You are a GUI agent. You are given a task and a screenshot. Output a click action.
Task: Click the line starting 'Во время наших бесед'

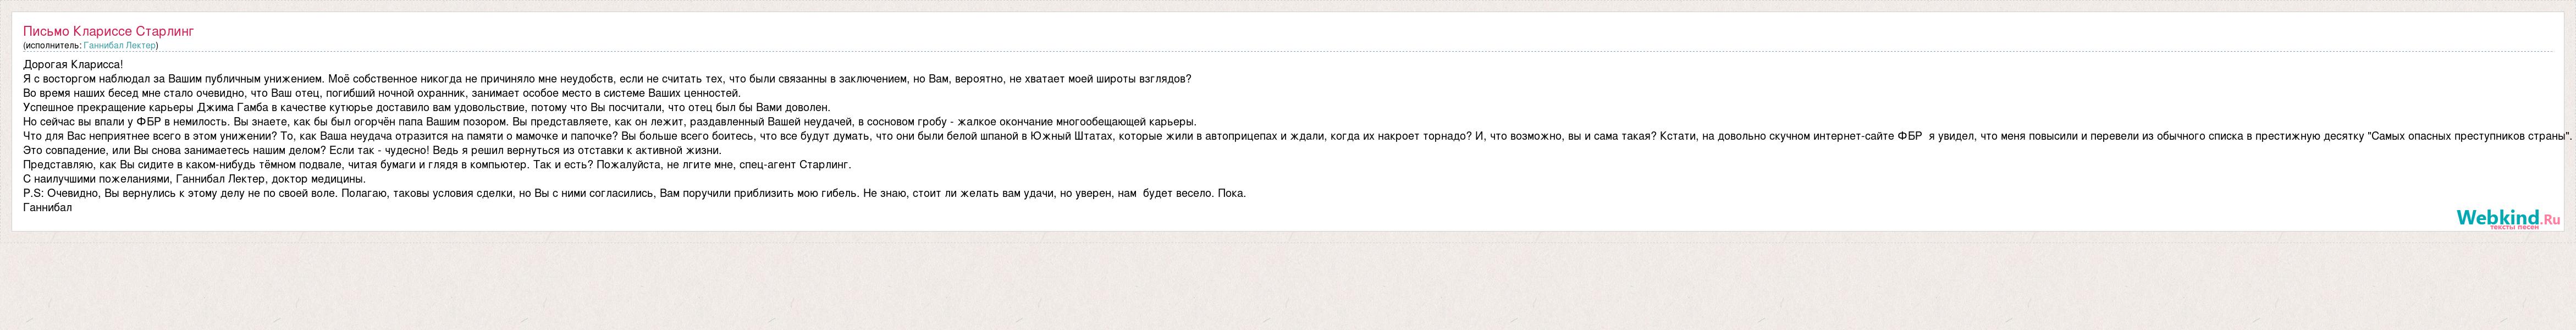[x=382, y=93]
